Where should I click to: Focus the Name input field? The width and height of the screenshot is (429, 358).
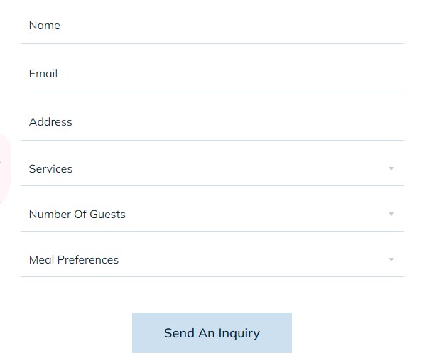(x=212, y=26)
